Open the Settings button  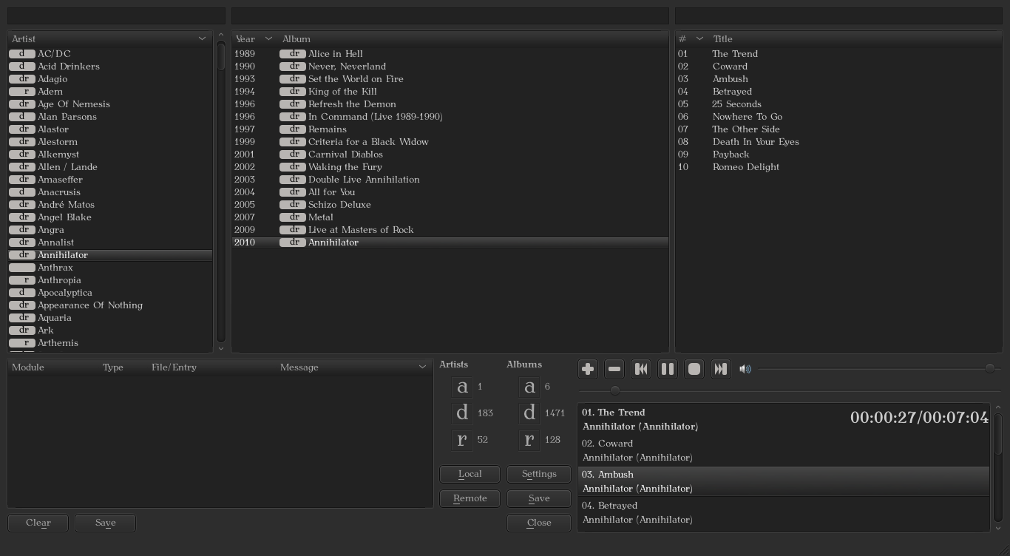click(539, 474)
